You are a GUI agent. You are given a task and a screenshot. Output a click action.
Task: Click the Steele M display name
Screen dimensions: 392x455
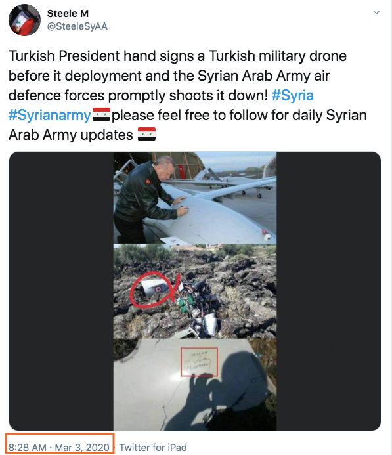pos(68,13)
